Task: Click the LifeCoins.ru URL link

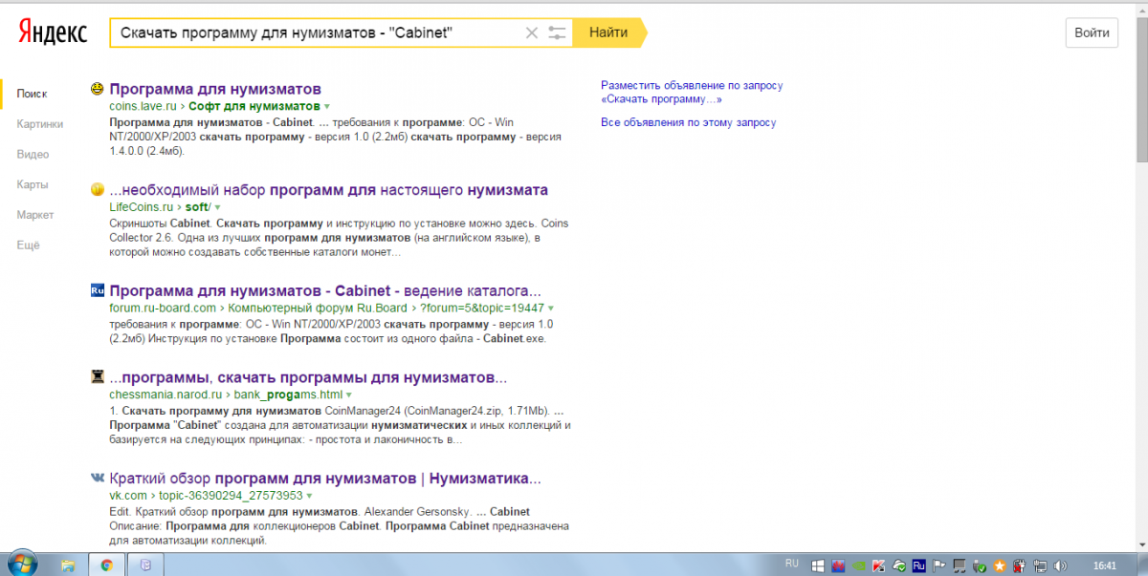Action: tap(141, 206)
